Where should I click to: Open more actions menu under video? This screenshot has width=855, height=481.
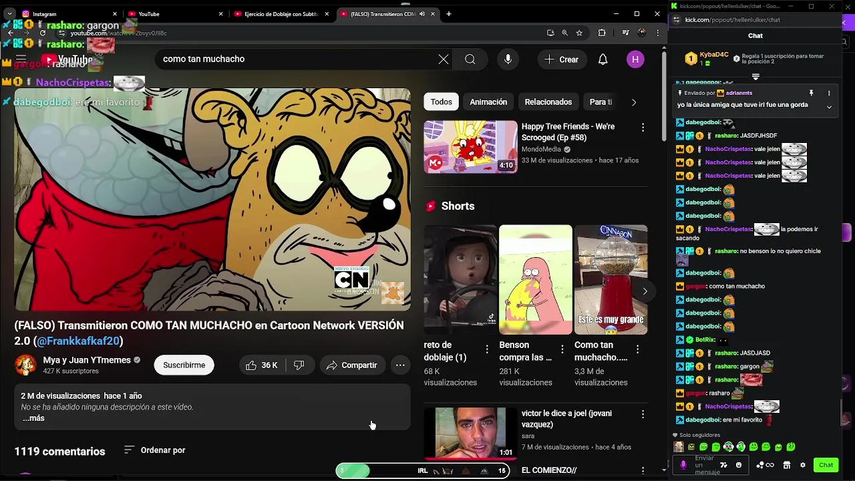click(400, 365)
